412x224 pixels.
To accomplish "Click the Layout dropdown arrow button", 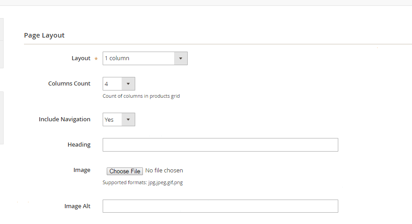I will point(180,58).
